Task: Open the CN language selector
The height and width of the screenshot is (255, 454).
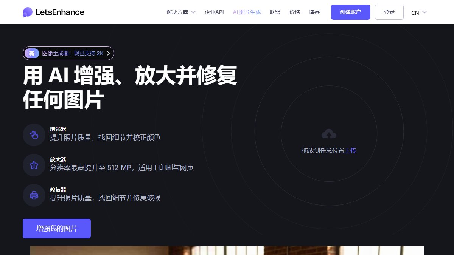Action: click(x=419, y=12)
